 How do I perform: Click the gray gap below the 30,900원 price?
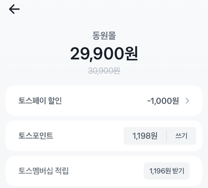pyautogui.click(x=104, y=80)
